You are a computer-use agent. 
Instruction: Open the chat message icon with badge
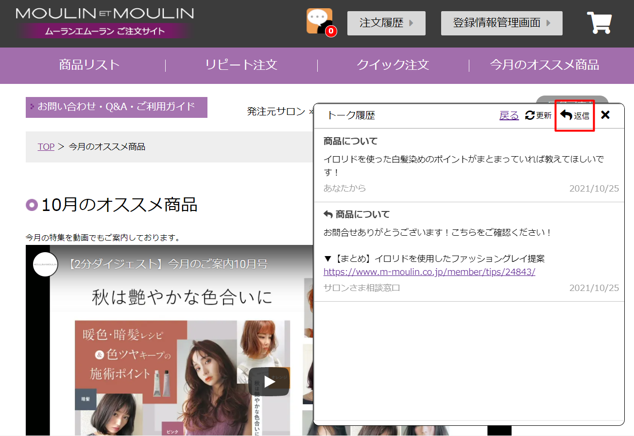click(320, 22)
